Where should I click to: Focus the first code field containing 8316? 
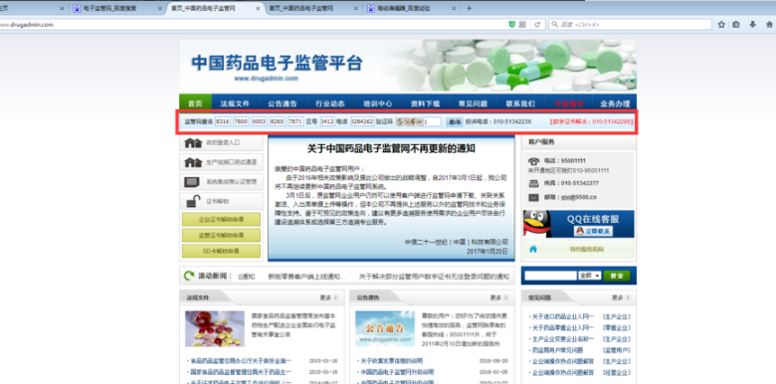223,121
